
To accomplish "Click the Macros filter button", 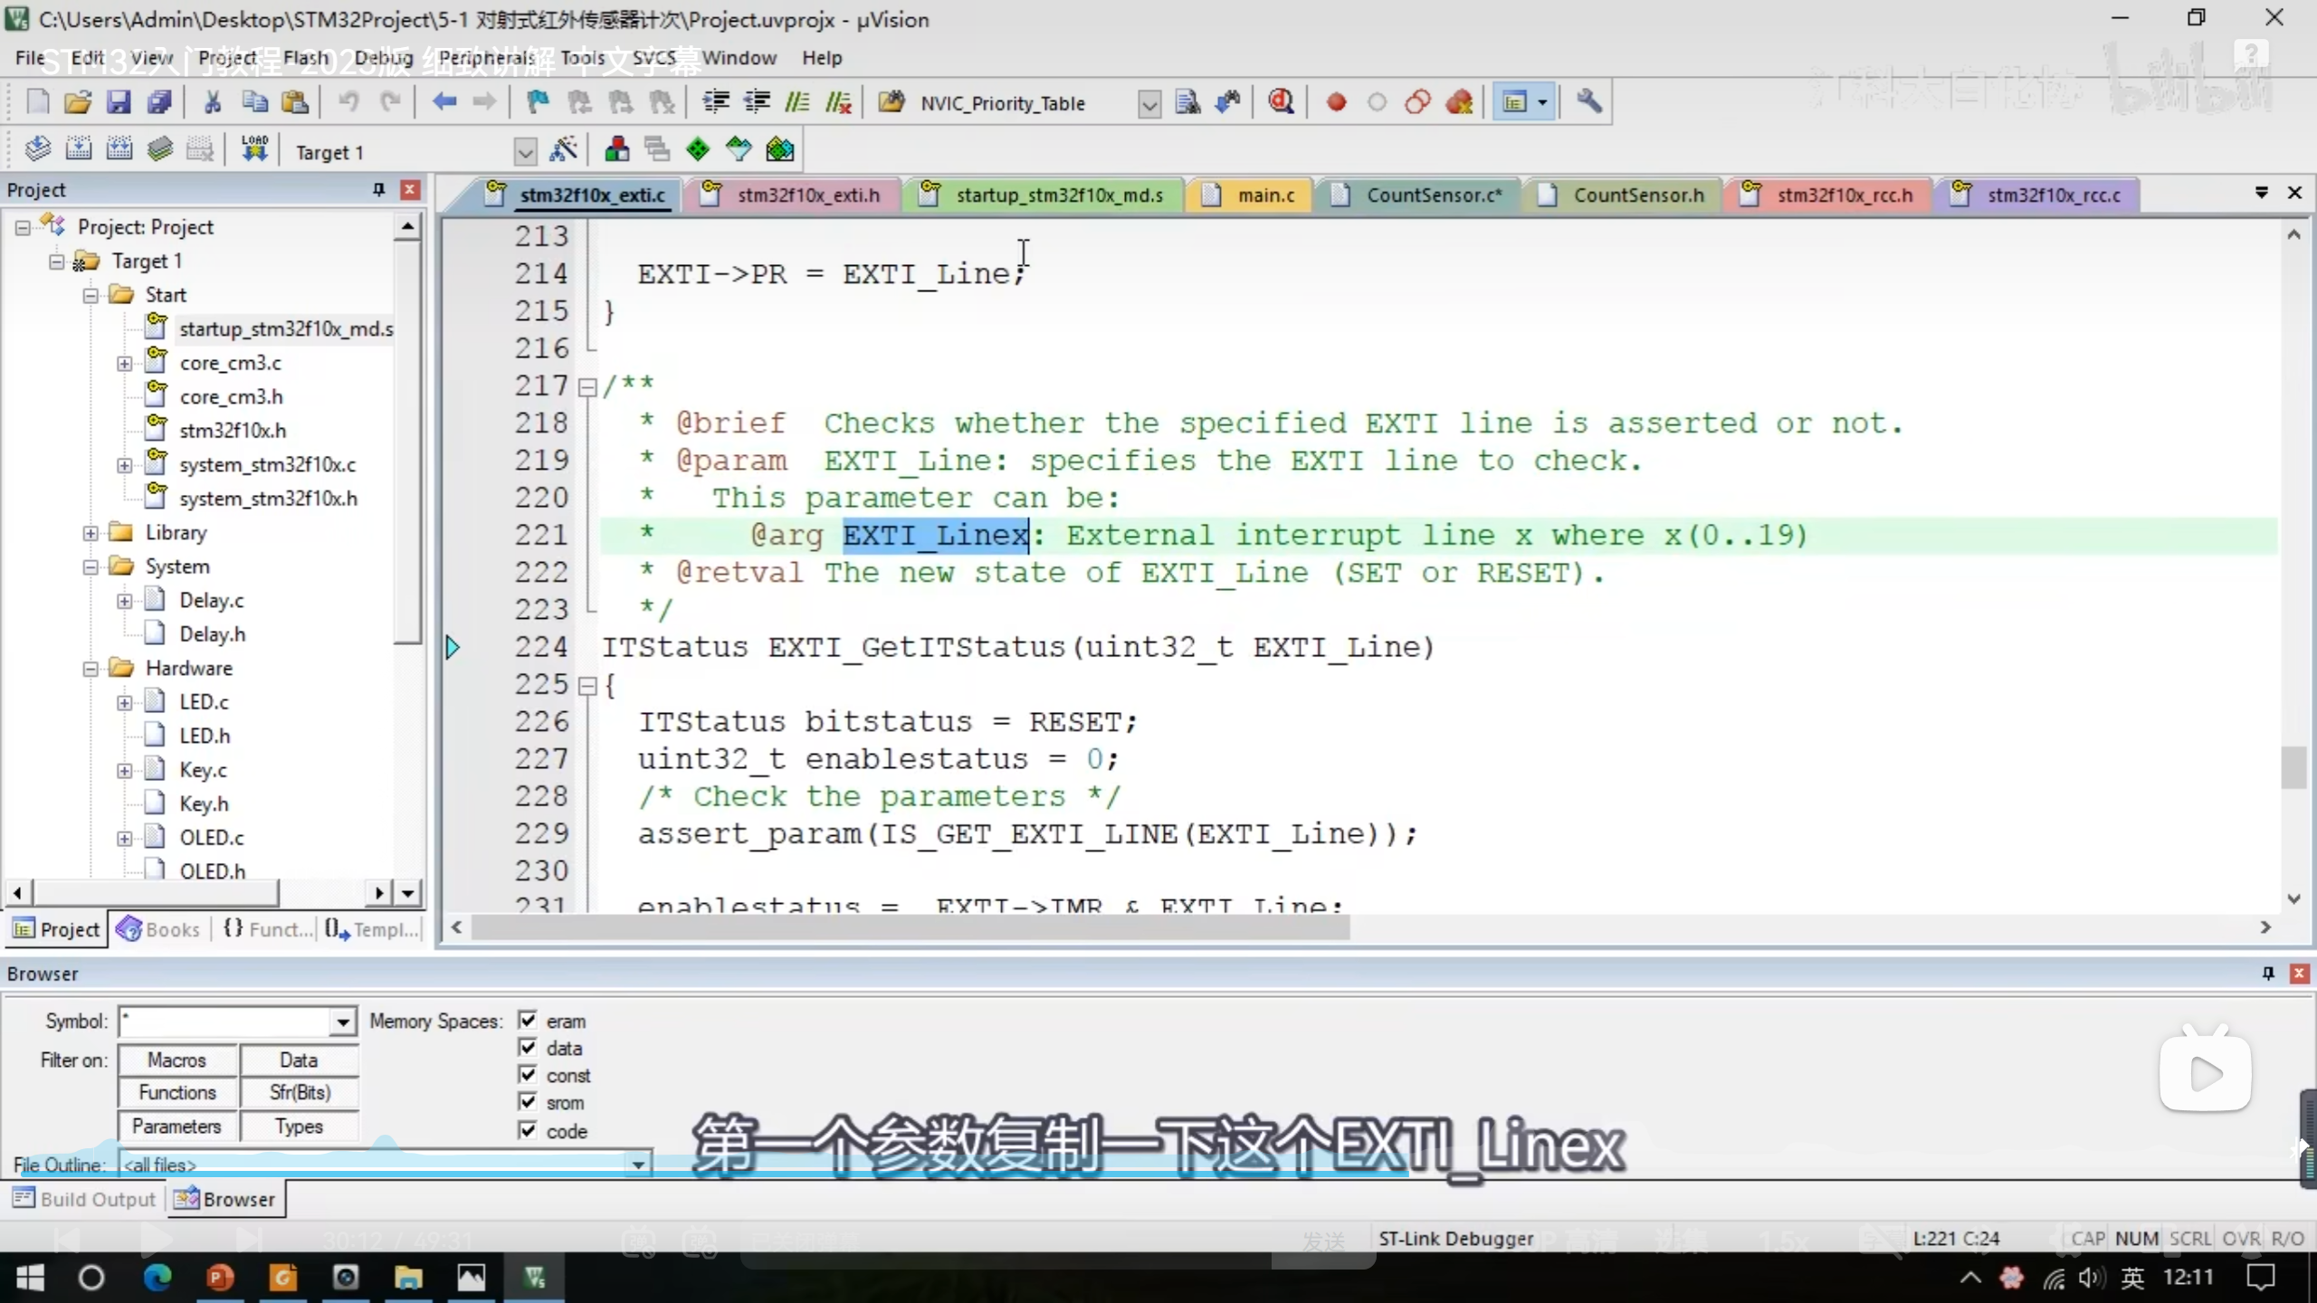I will [x=177, y=1060].
